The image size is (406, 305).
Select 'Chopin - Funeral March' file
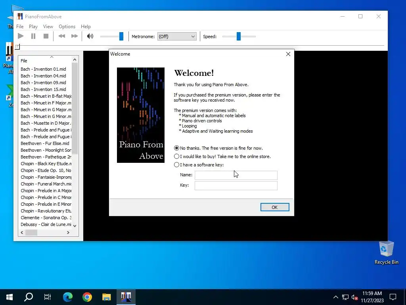pyautogui.click(x=46, y=183)
